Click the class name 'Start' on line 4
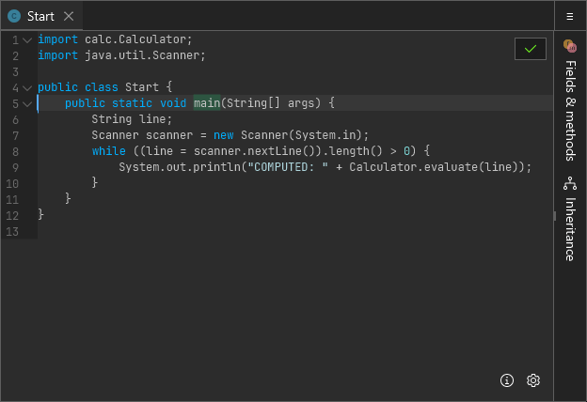 click(x=142, y=87)
